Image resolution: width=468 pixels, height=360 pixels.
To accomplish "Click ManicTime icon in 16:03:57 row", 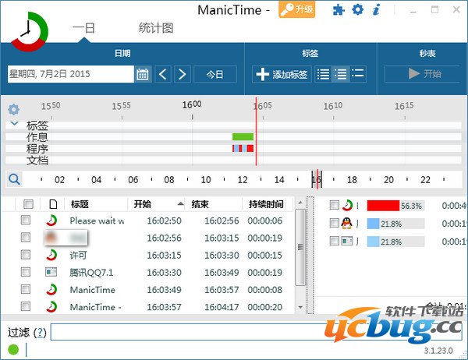I will (x=51, y=307).
